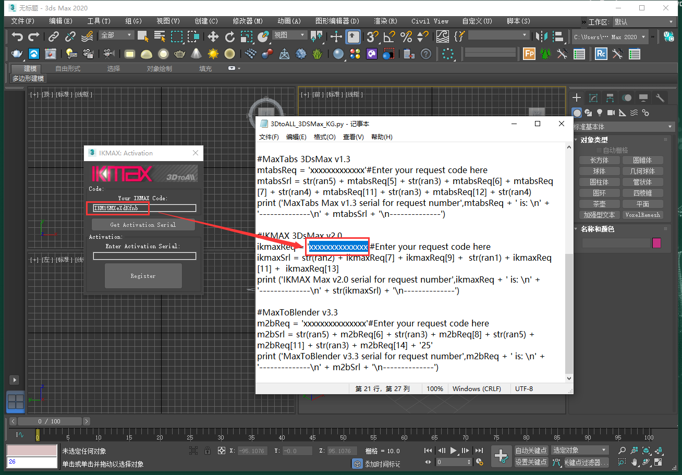This screenshot has height=475, width=682.
Task: Activate the Select and Move tool
Action: click(x=213, y=36)
